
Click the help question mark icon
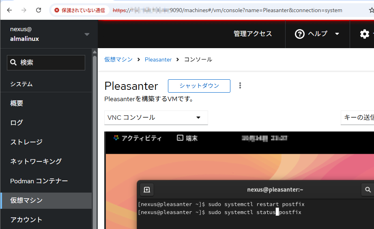pyautogui.click(x=300, y=34)
